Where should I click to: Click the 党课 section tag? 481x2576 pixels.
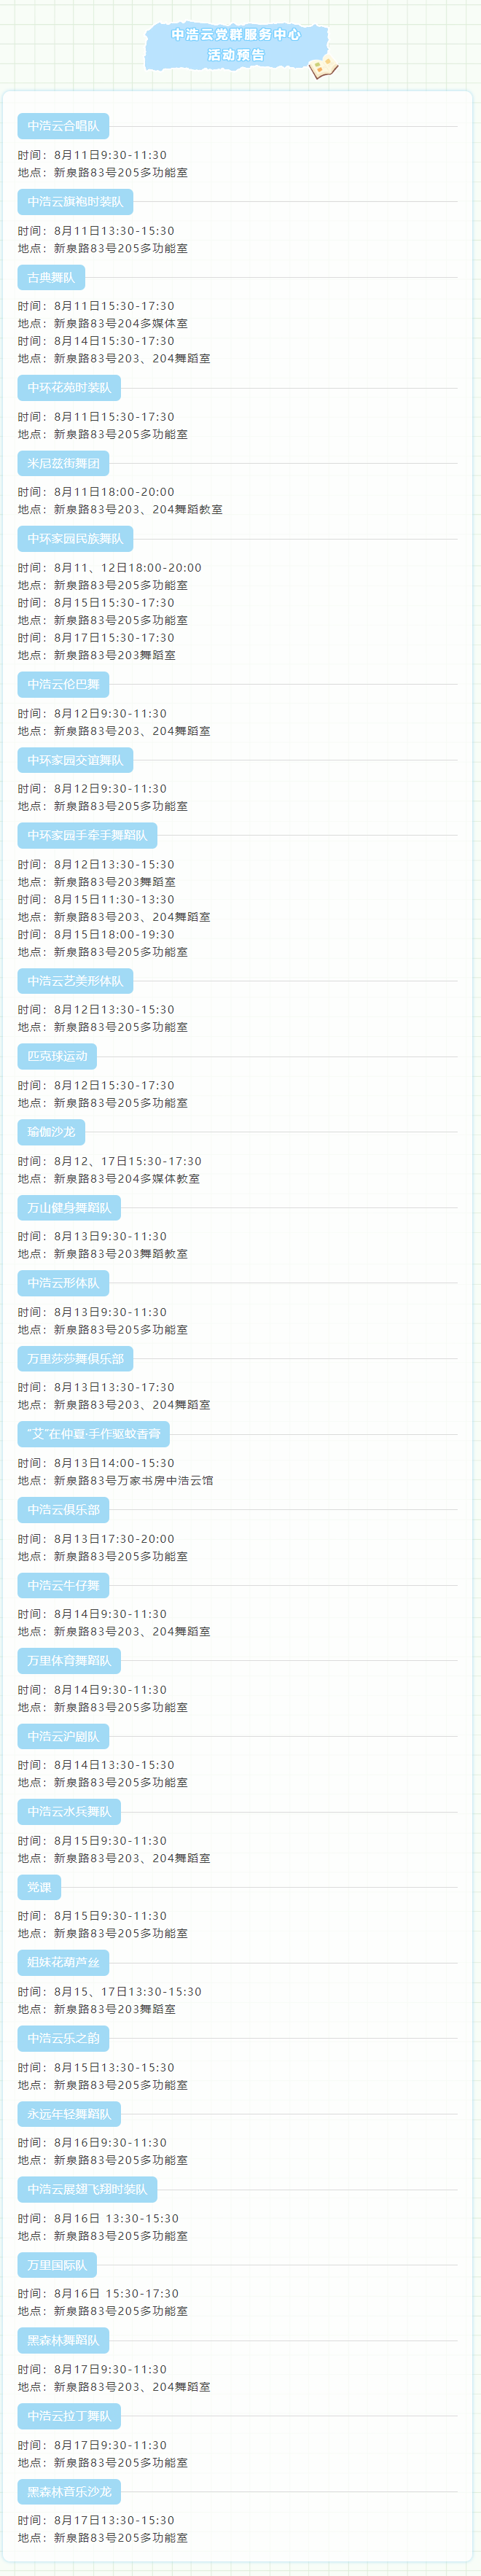39,1887
